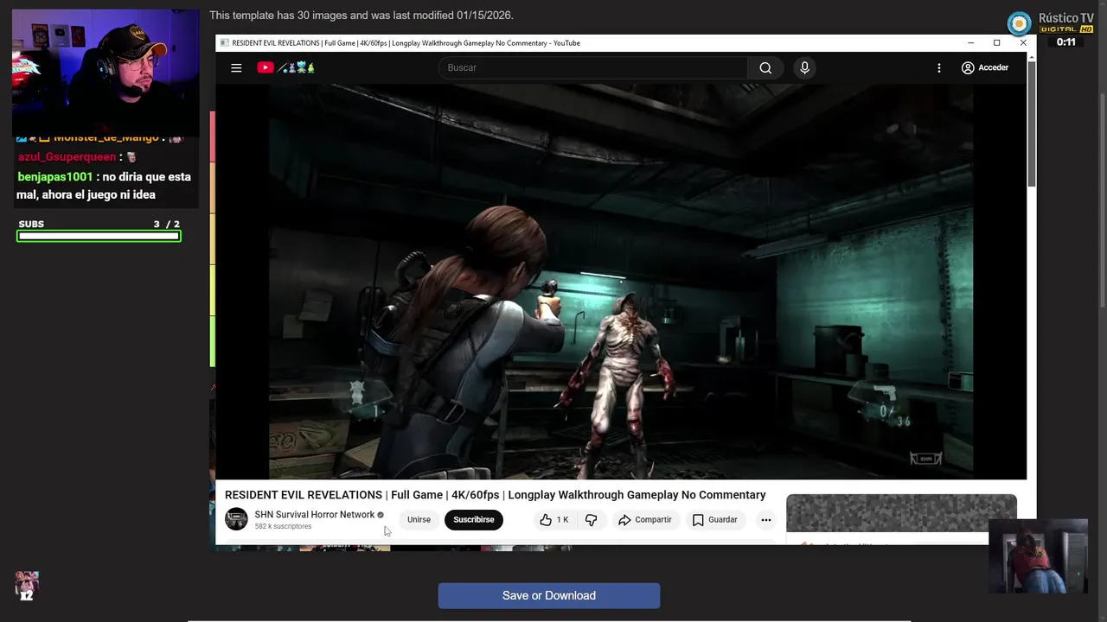1107x622 pixels.
Task: Click the azul_Gsuperqueen chat username
Action: (x=67, y=157)
